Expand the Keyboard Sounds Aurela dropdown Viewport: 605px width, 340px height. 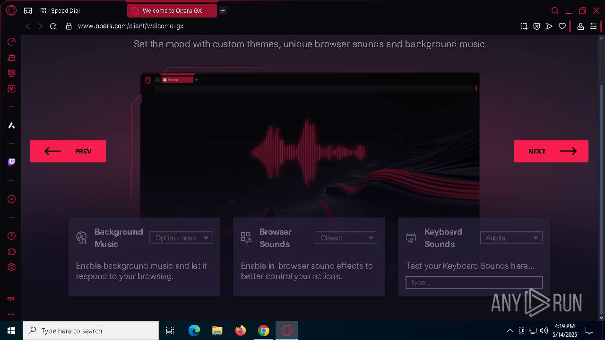coord(511,238)
